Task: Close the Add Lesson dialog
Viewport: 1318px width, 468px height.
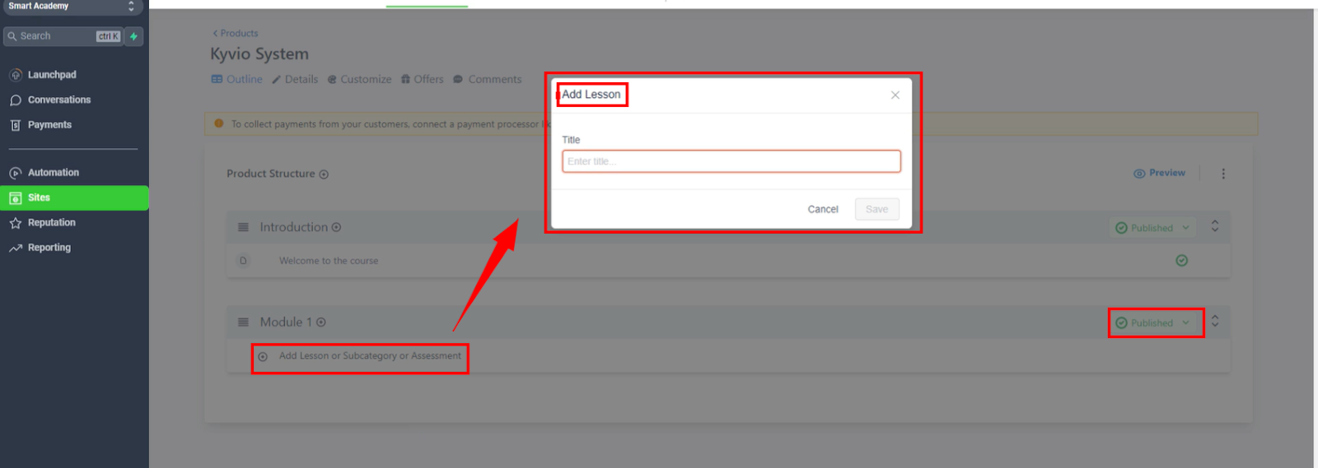Action: coord(895,95)
